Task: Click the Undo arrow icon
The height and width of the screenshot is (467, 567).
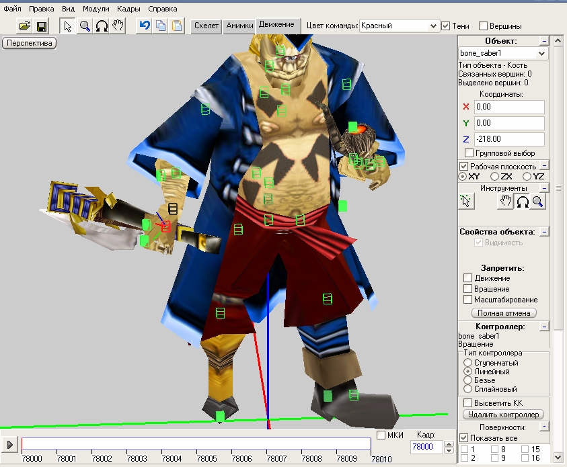Action: 144,26
